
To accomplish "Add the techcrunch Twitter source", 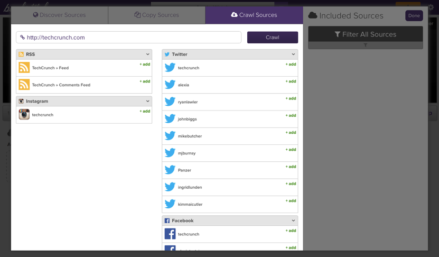I will (x=291, y=64).
